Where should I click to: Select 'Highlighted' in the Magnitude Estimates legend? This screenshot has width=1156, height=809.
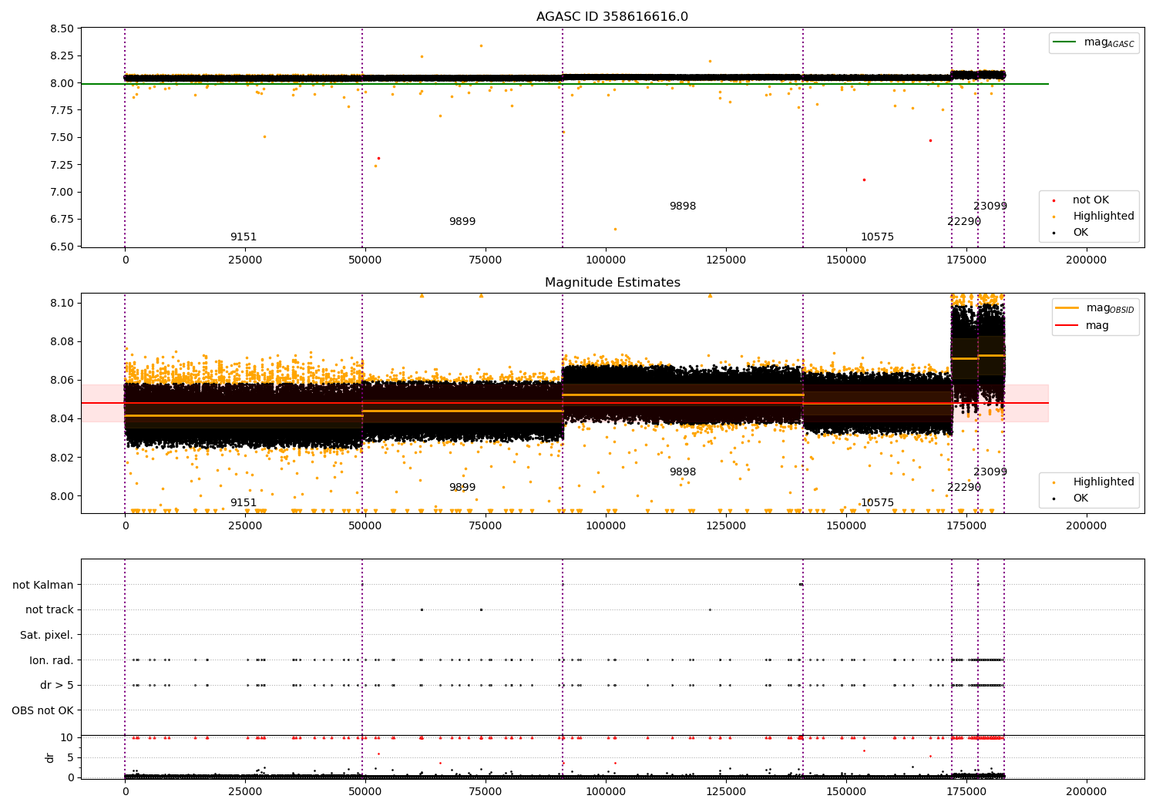click(1104, 482)
